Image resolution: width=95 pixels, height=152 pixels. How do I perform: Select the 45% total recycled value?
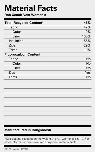pos(87,23)
